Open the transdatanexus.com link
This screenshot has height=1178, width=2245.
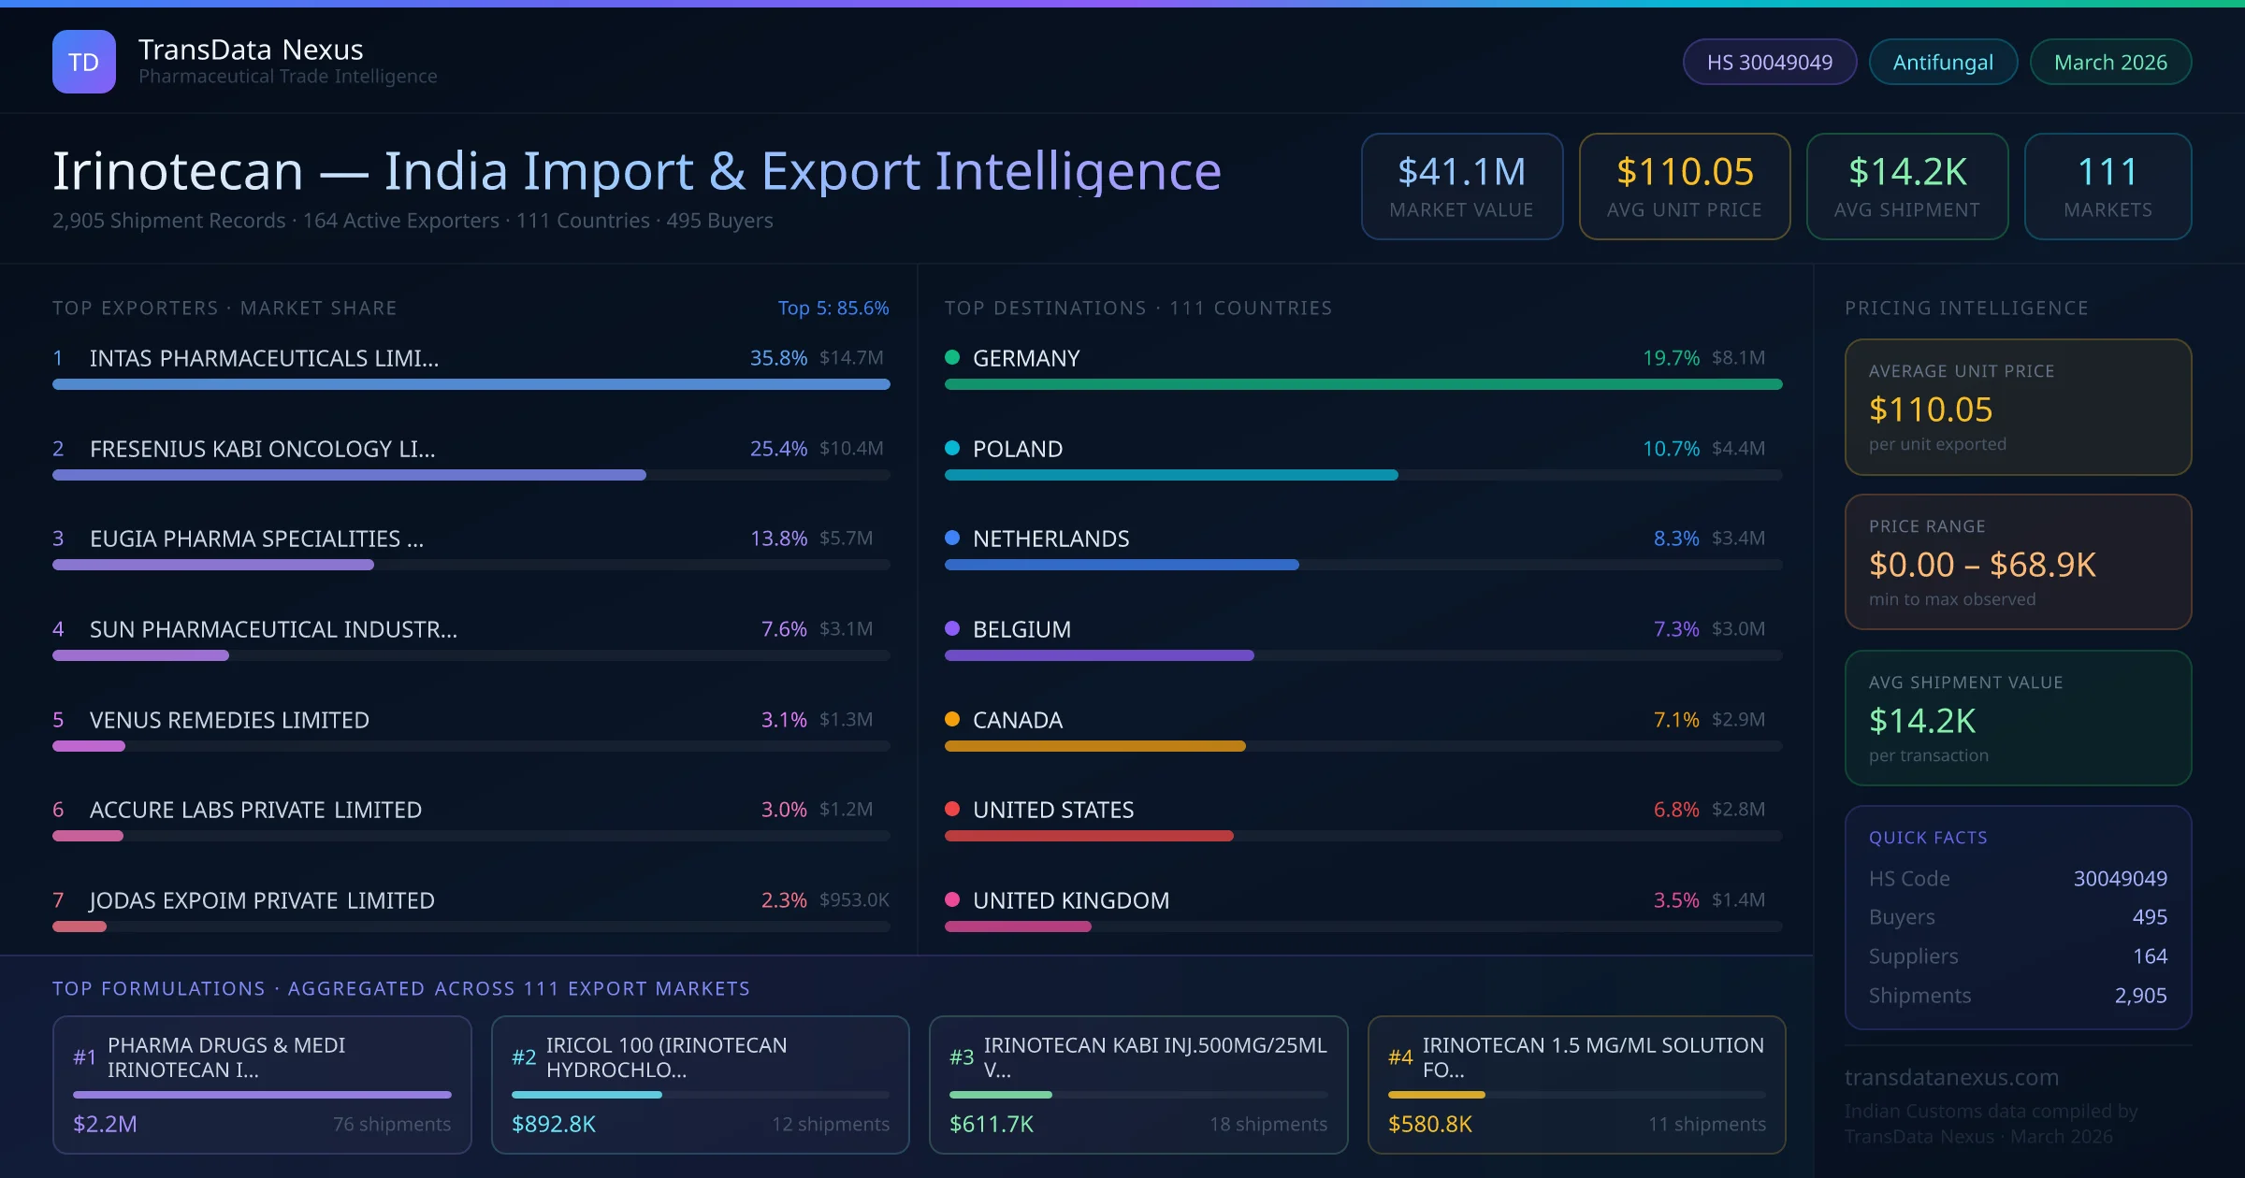click(1951, 1077)
